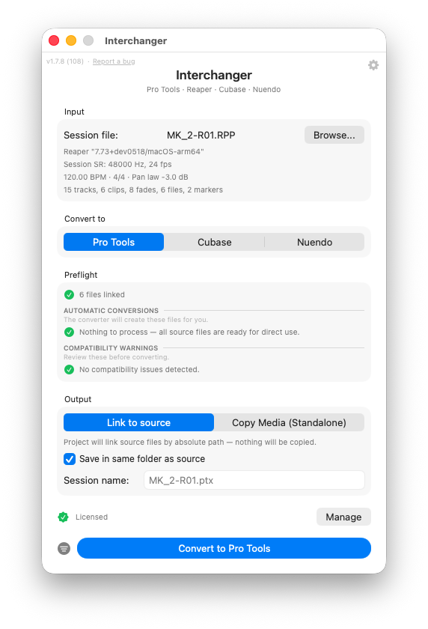Uncheck Save in same folder as source
Image resolution: width=428 pixels, height=629 pixels.
[x=70, y=459]
